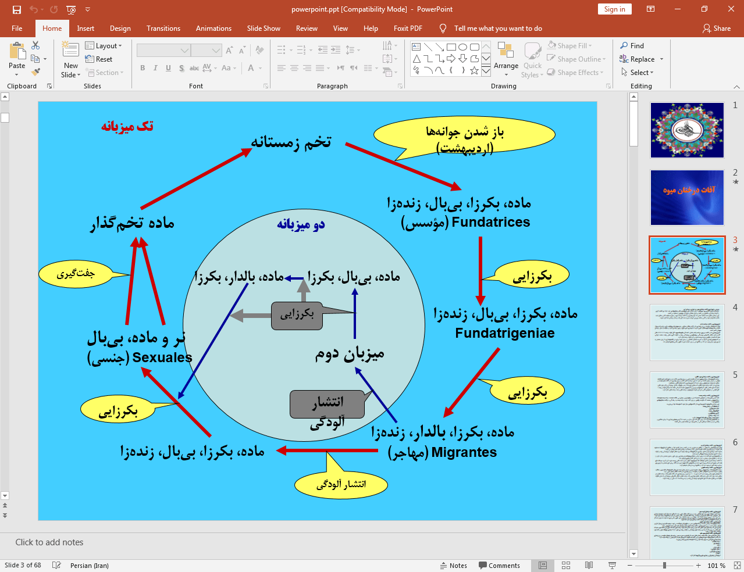Click the Notes button in status bar
This screenshot has width=744, height=572.
click(x=454, y=566)
